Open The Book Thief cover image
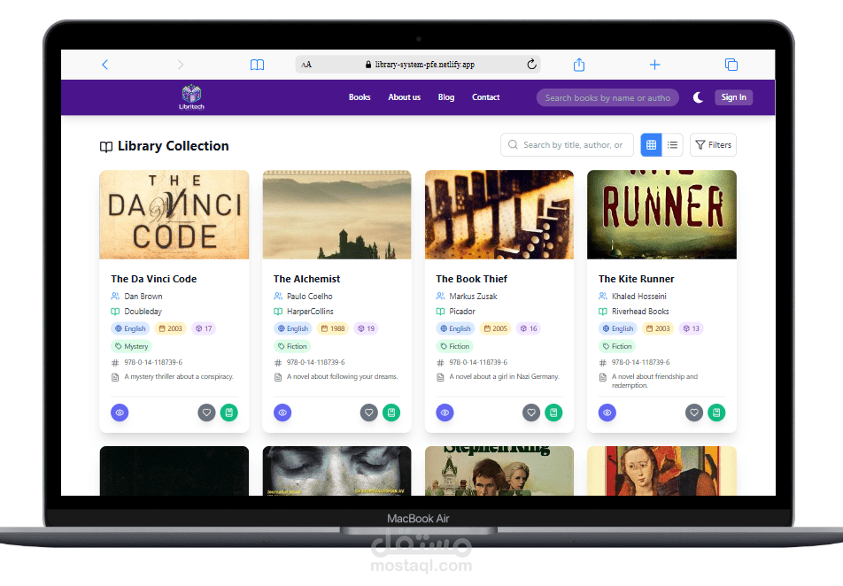The height and width of the screenshot is (586, 843). coord(499,214)
